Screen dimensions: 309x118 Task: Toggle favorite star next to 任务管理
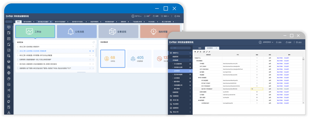190,78
